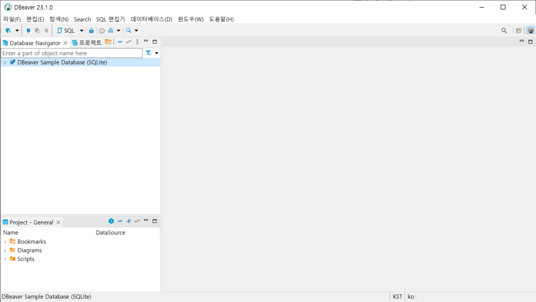The width and height of the screenshot is (536, 302).
Task: Select the Diagrams folder row
Action: (x=81, y=250)
